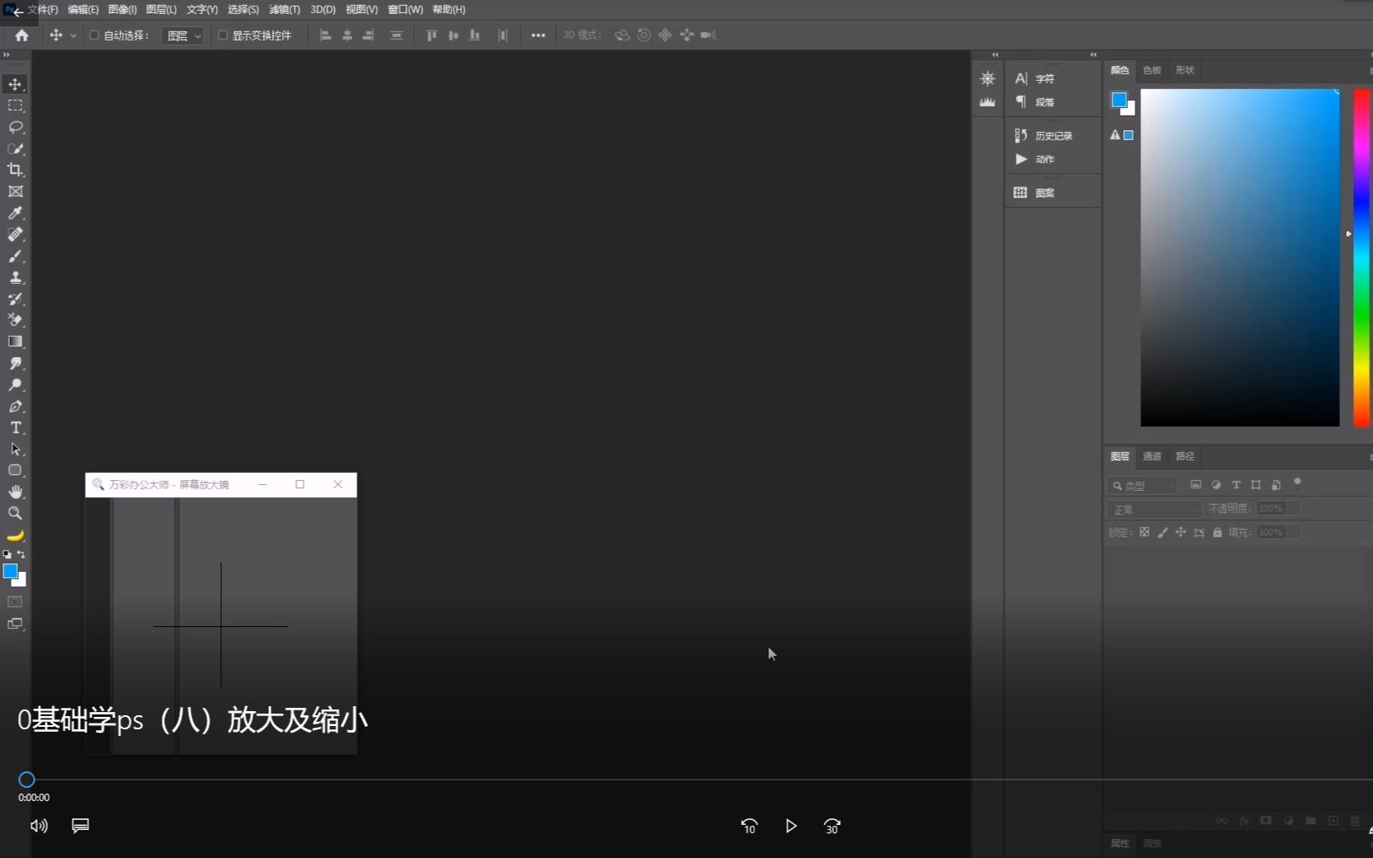The image size is (1373, 858).
Task: Select the Horizontal Type tool
Action: [15, 427]
